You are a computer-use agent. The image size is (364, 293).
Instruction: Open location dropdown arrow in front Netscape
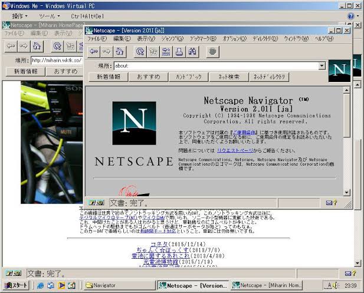pos(322,66)
